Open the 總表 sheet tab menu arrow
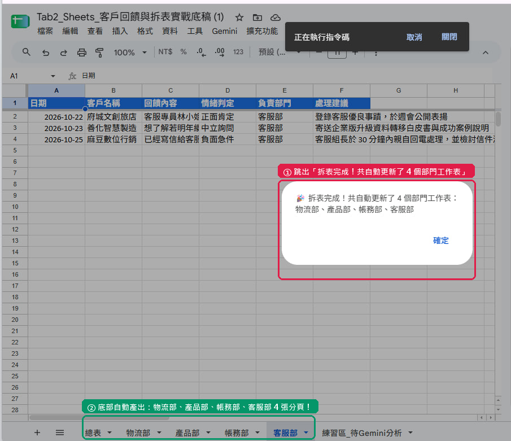Viewport: 511px width, 441px height. (110, 433)
